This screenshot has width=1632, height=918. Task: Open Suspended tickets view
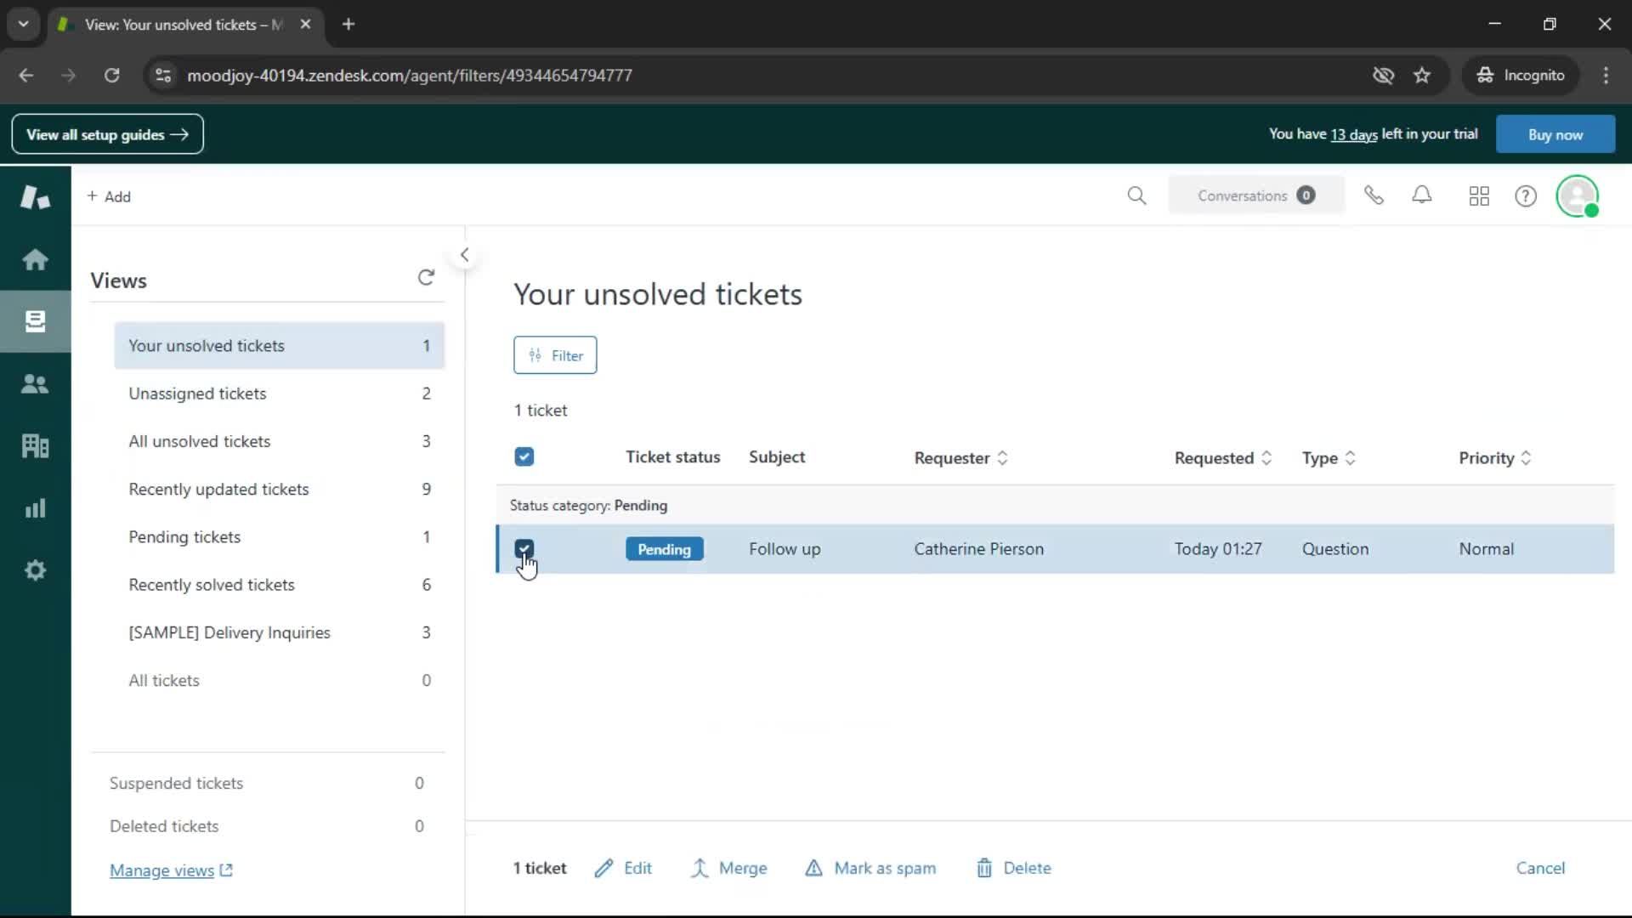267,784
